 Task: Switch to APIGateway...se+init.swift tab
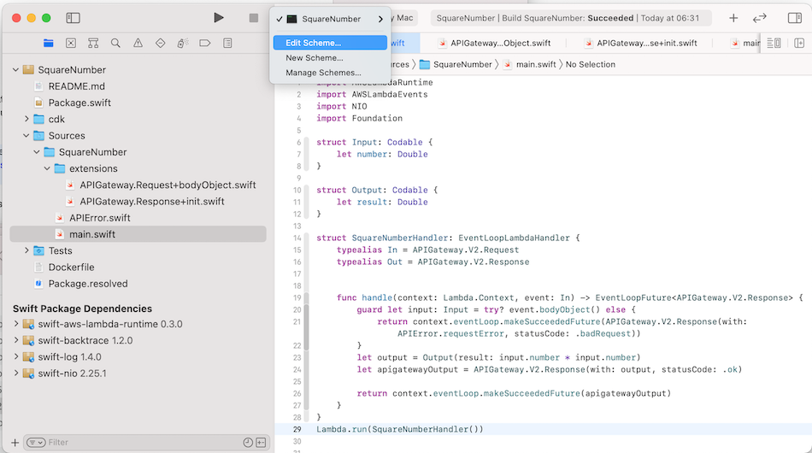640,43
